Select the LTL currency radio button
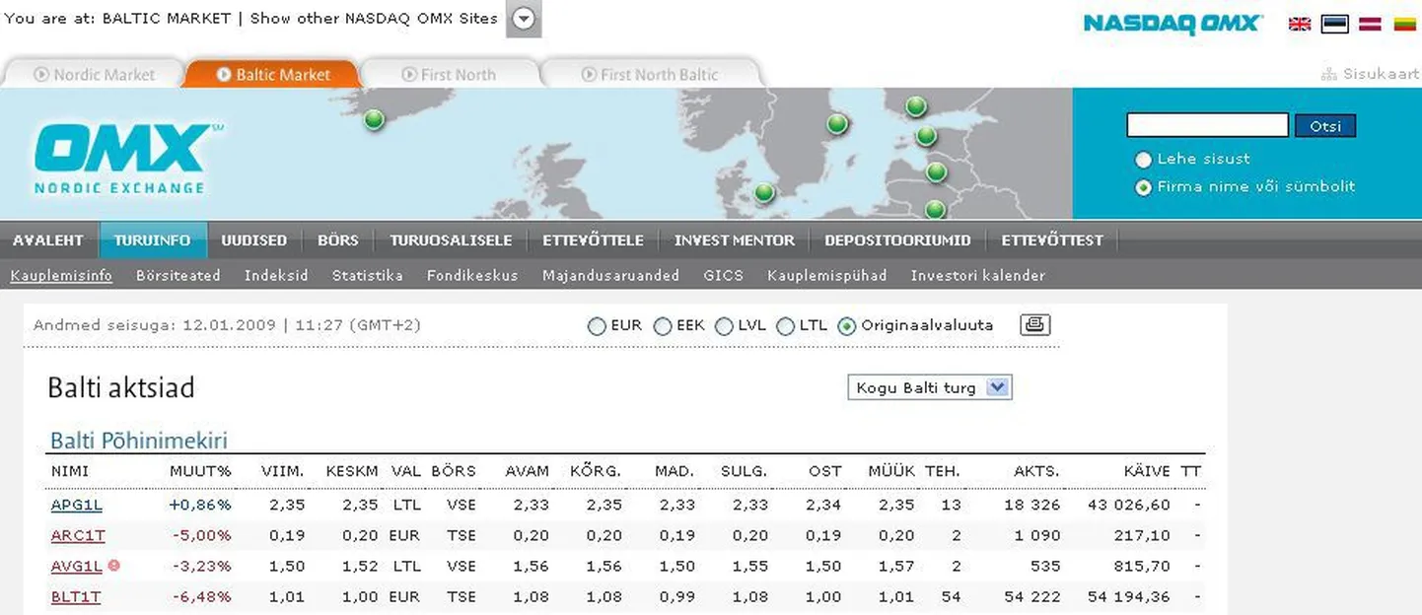 click(786, 326)
